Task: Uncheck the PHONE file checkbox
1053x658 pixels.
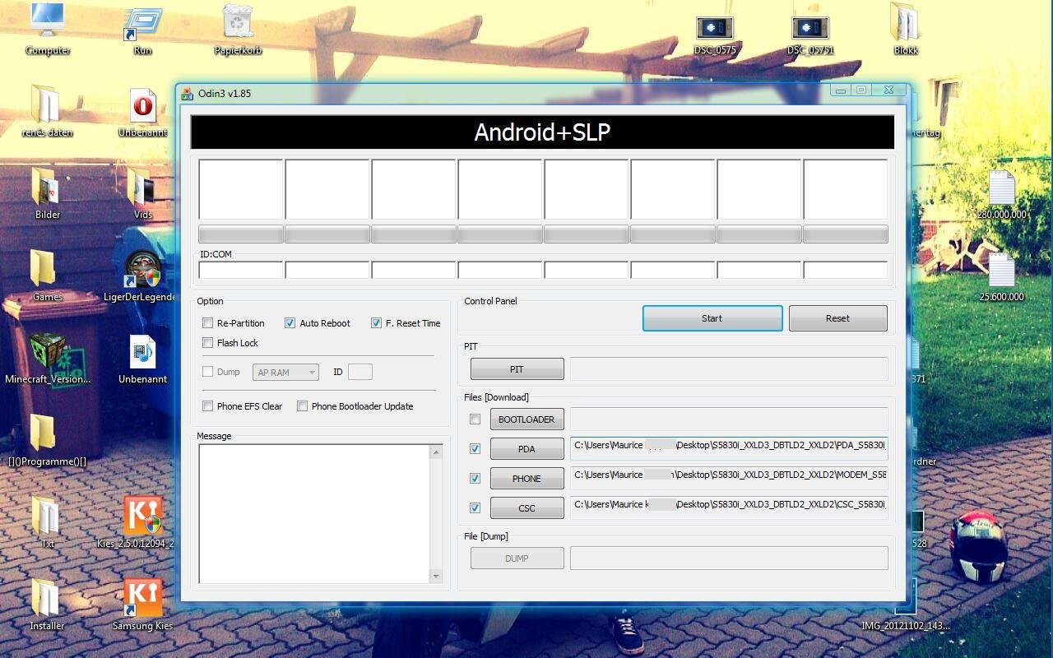Action: pyautogui.click(x=475, y=479)
